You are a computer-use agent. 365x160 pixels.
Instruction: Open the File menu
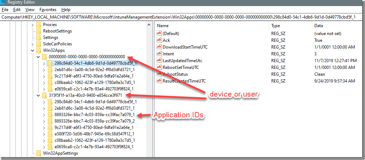click(x=5, y=10)
